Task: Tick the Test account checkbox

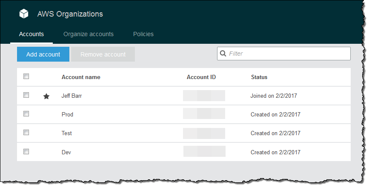Action: click(x=26, y=133)
